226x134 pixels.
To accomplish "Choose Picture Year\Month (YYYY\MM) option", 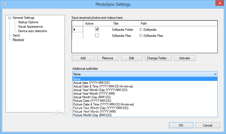I will (145, 112).
